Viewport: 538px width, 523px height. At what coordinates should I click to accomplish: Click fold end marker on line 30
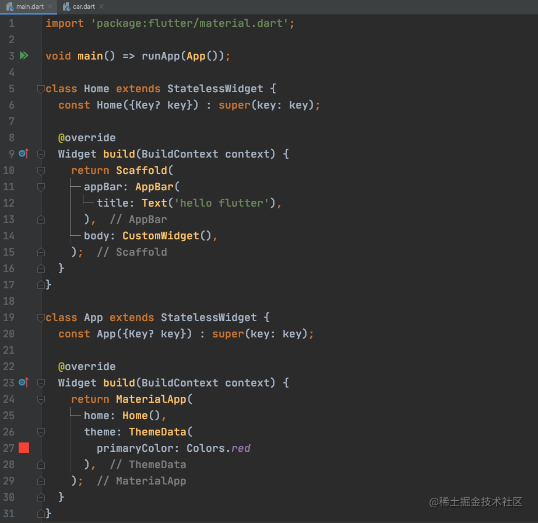(41, 497)
